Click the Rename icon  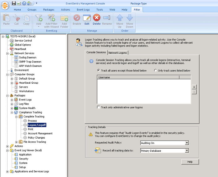(x=107, y=18)
